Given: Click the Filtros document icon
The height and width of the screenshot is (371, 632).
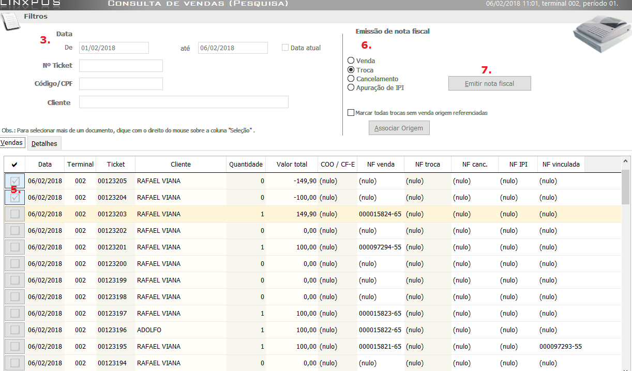Looking at the screenshot, I should [10, 21].
